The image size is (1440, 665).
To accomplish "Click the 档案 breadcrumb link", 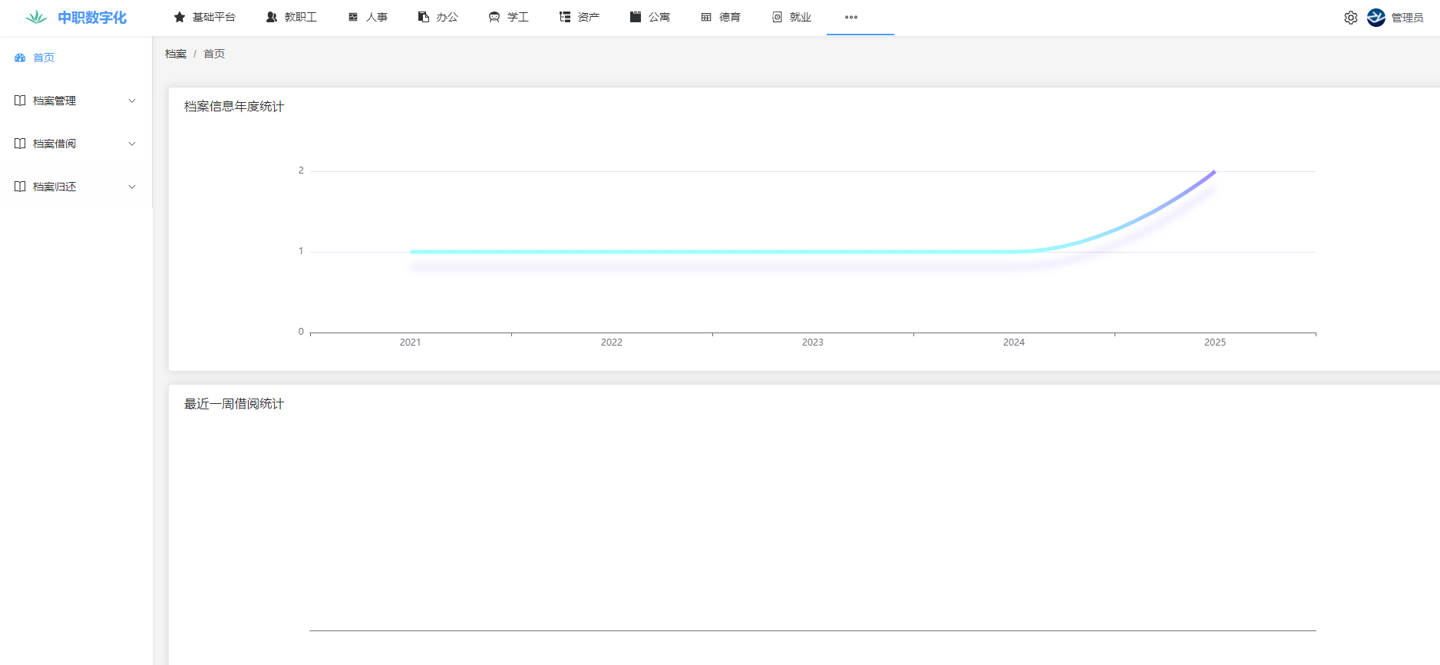I will tap(176, 54).
